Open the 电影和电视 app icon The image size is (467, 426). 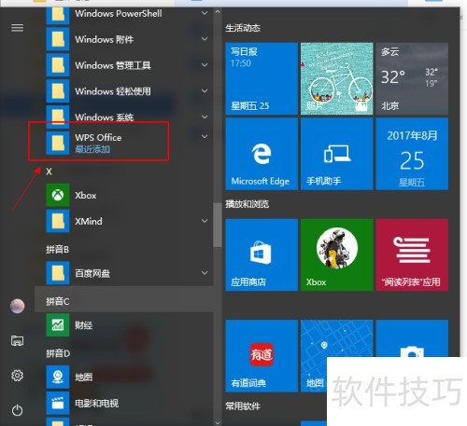58,403
